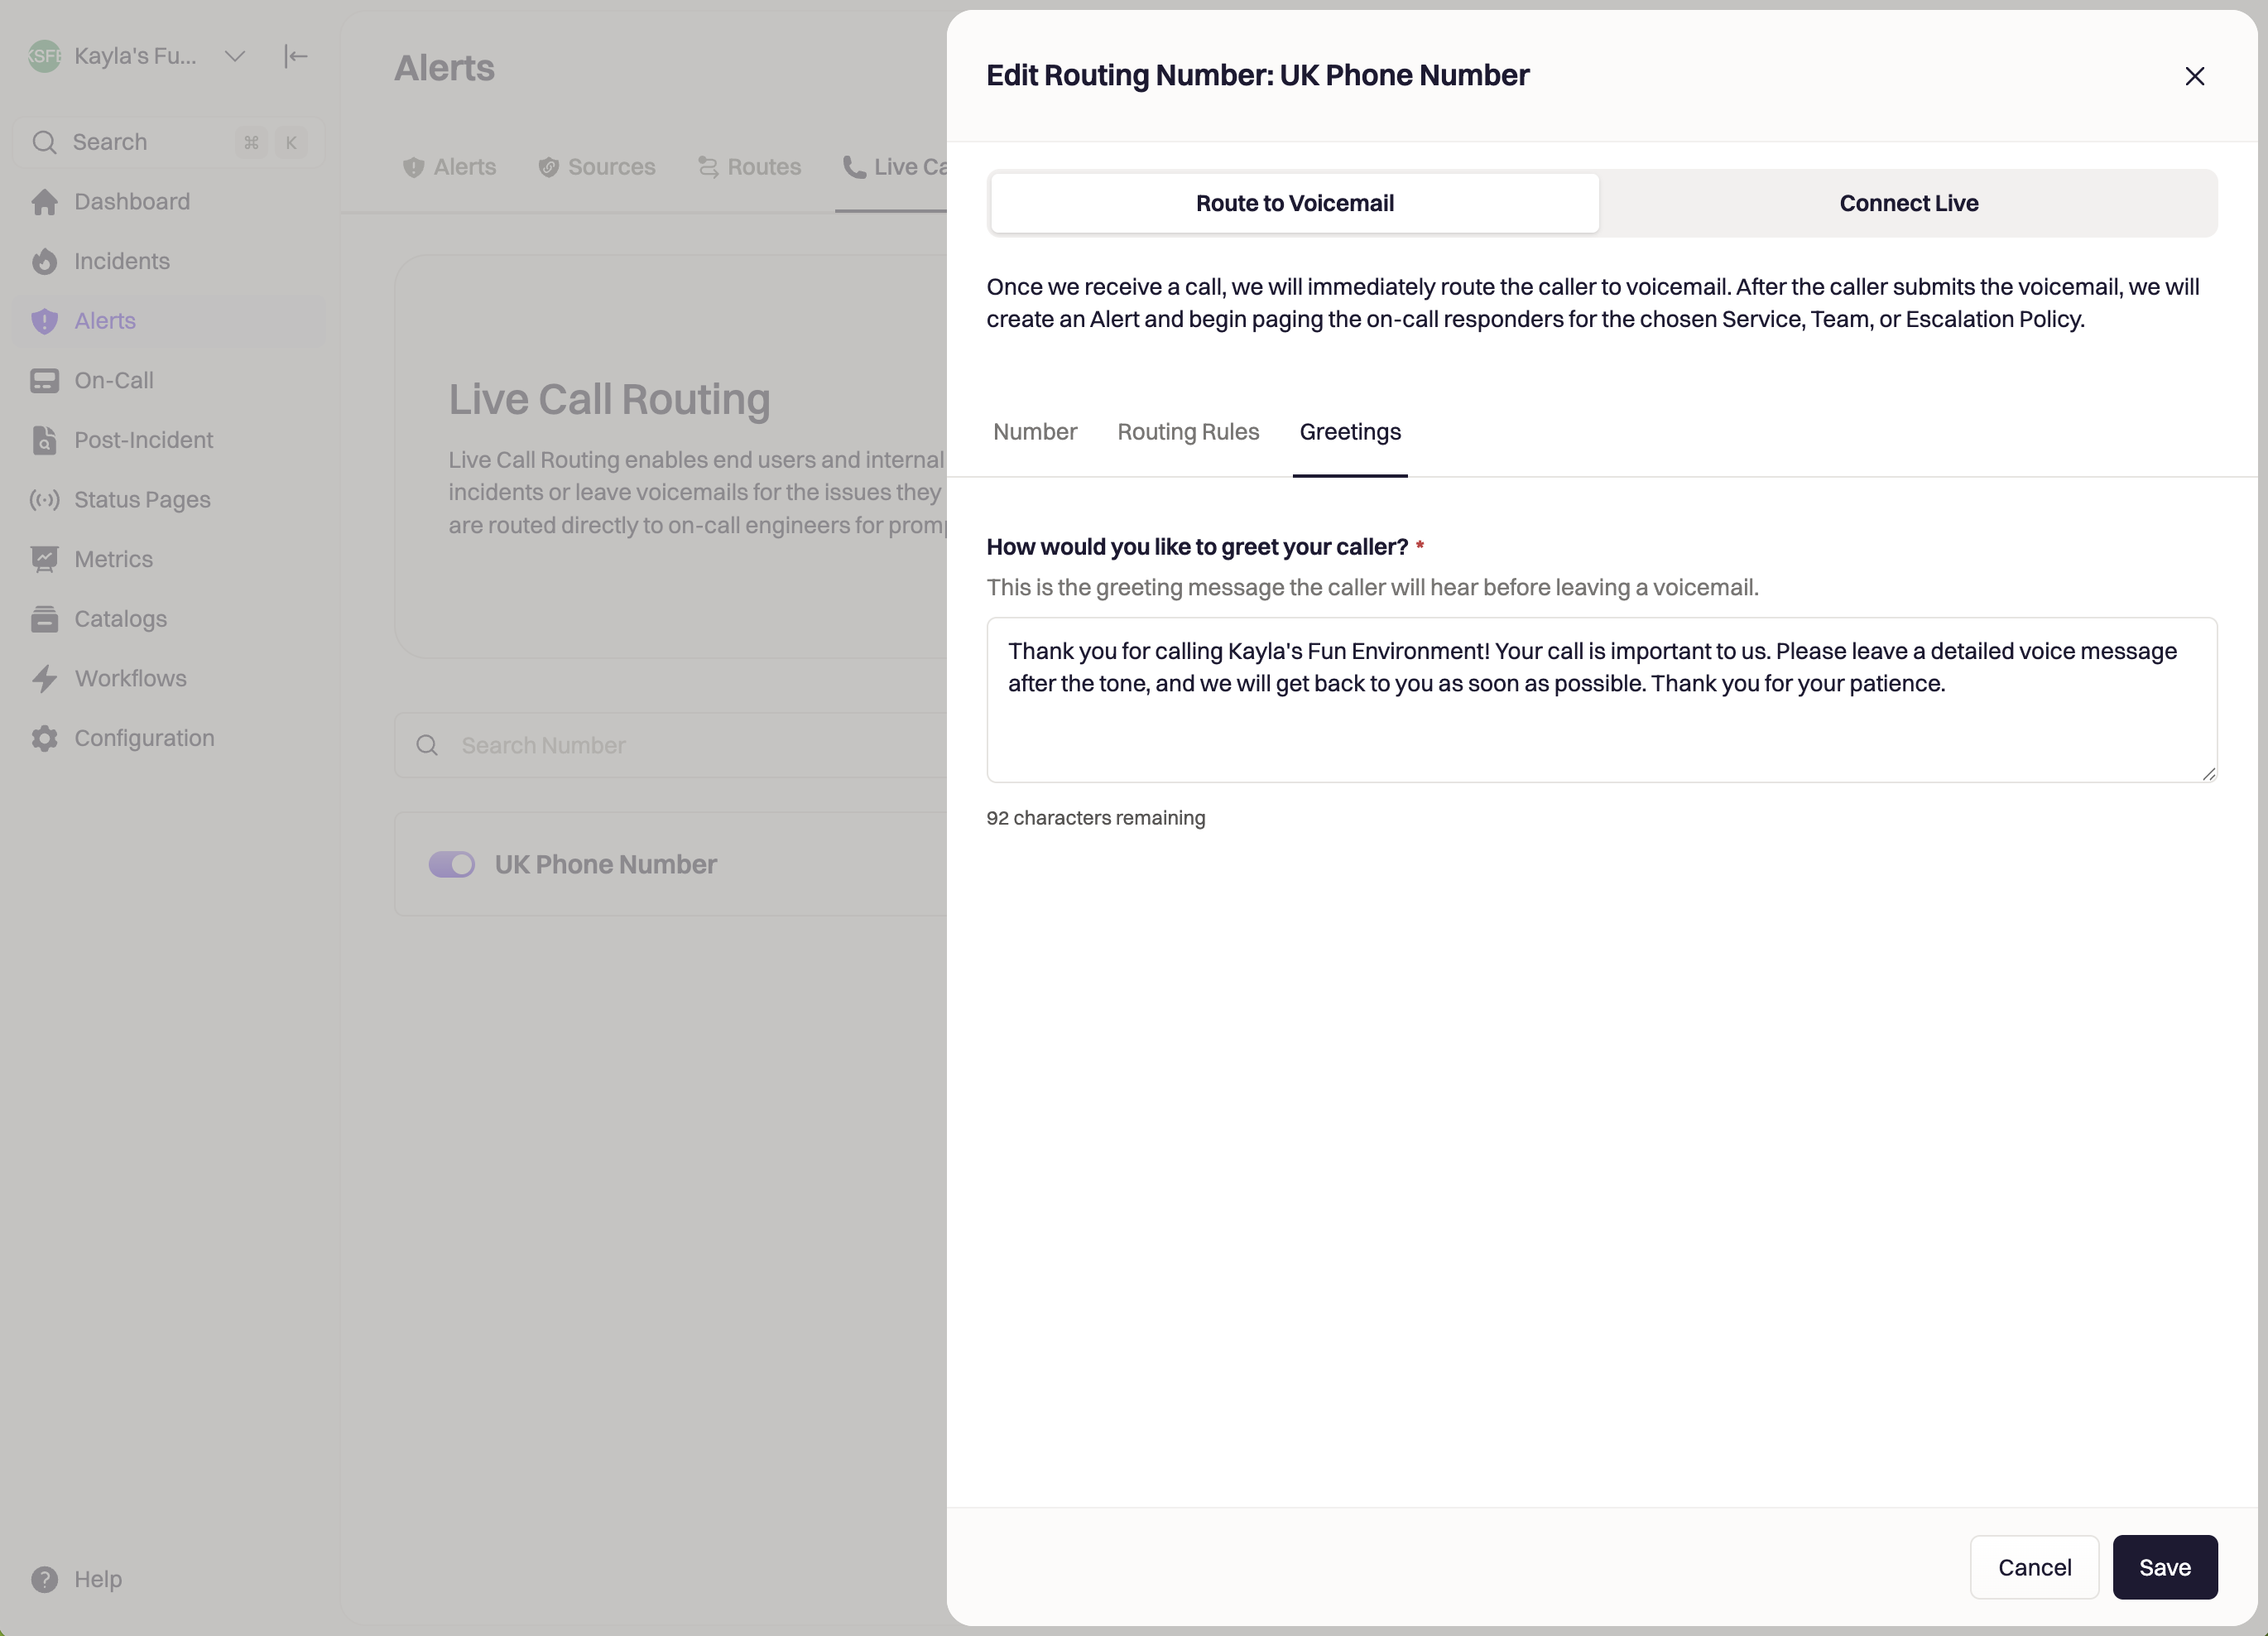Open the Metrics chart icon
The image size is (2268, 1636).
(x=44, y=559)
